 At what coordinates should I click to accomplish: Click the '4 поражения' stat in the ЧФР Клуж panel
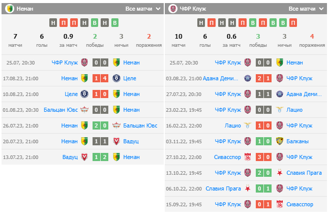click(x=312, y=40)
